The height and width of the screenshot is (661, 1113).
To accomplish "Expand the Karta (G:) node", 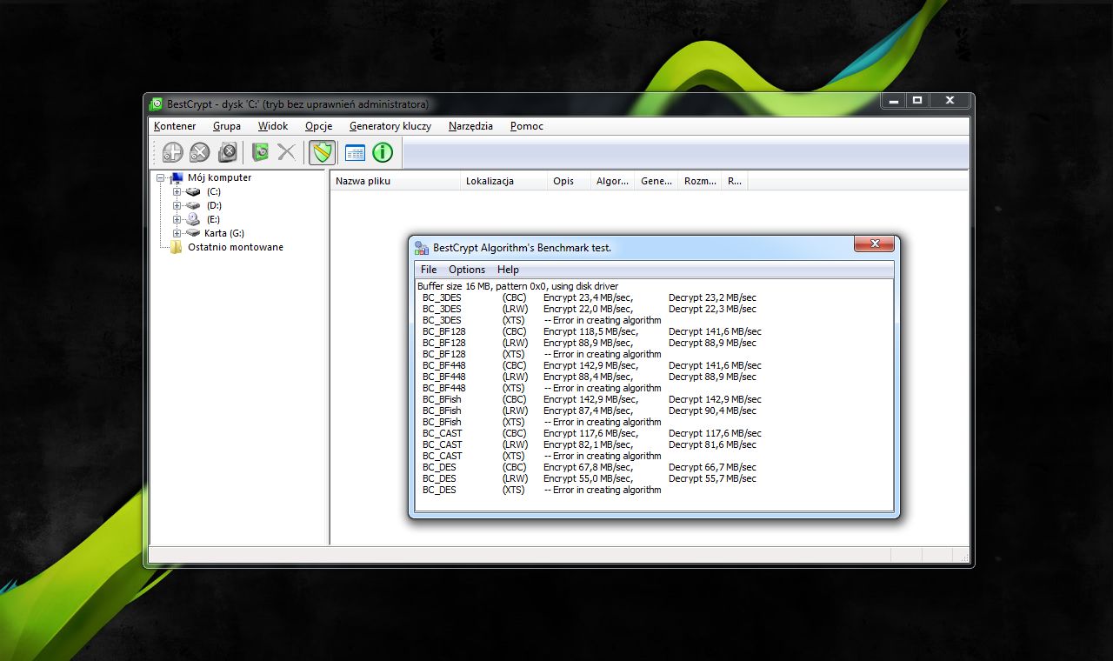I will click(177, 233).
